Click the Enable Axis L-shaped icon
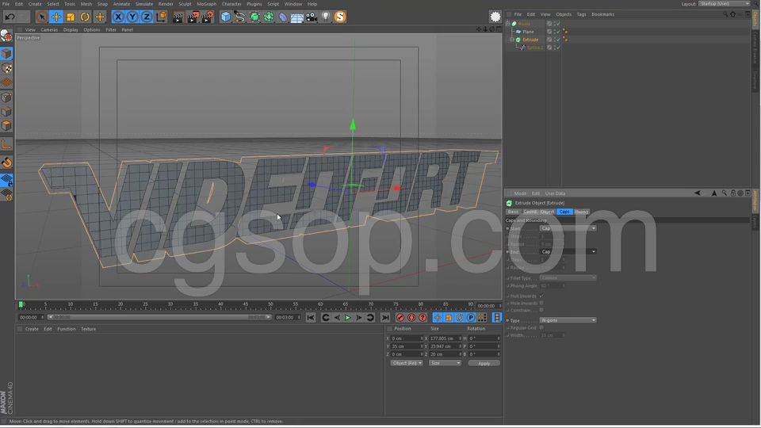The height and width of the screenshot is (428, 761). [6, 144]
